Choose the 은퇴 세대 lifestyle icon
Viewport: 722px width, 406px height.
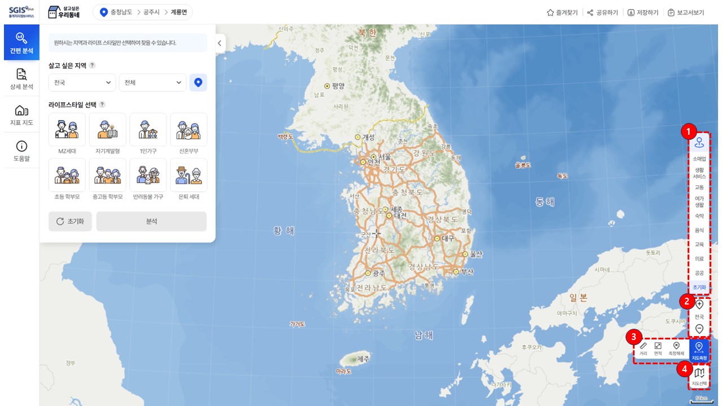coord(188,175)
